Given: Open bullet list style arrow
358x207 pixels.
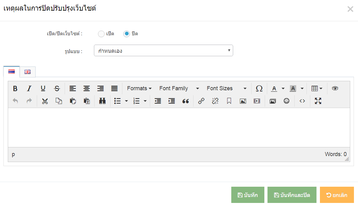Looking at the screenshot, I should pos(126,101).
